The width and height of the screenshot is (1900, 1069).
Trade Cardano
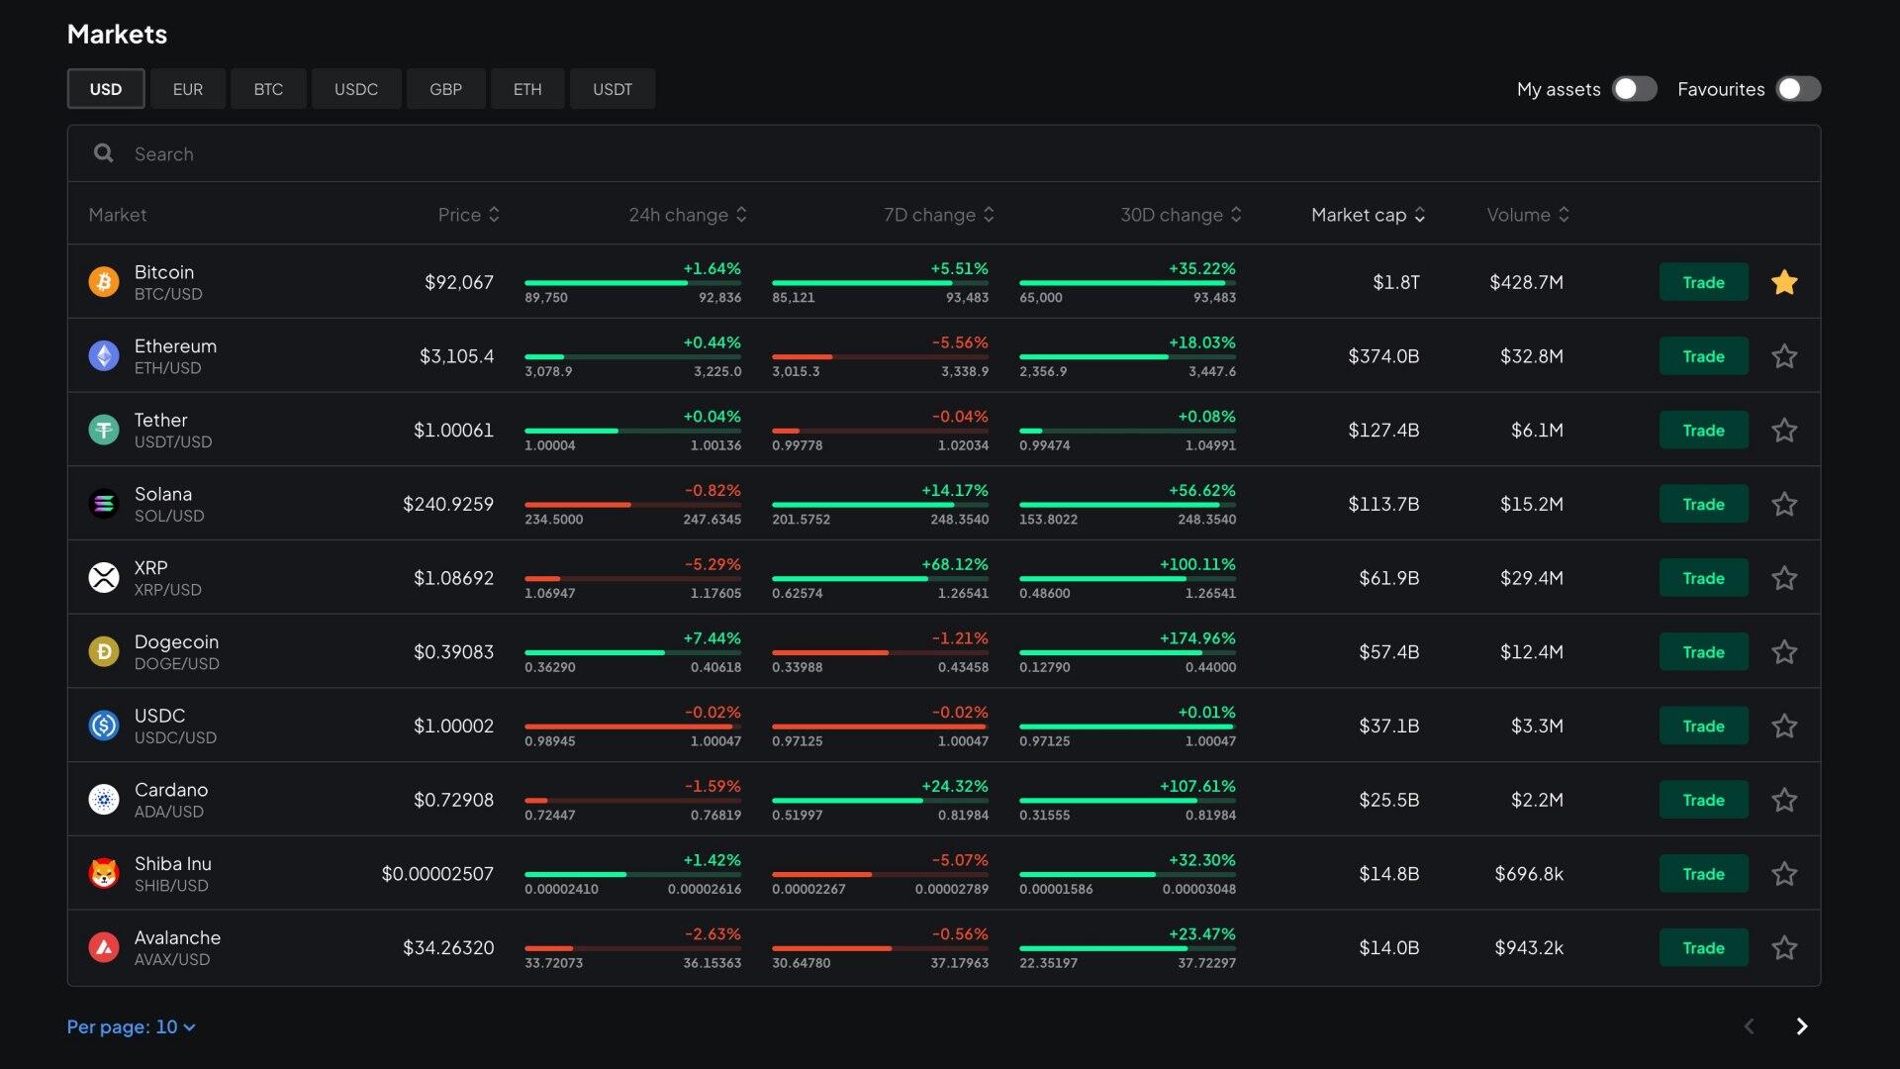click(1703, 800)
